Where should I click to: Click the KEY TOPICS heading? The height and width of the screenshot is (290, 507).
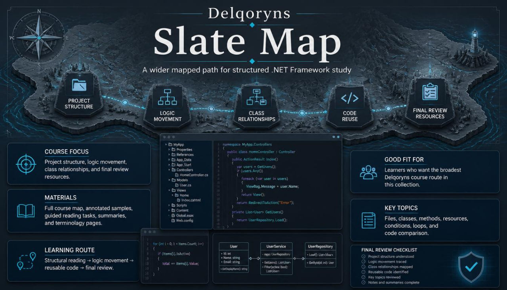(401, 208)
